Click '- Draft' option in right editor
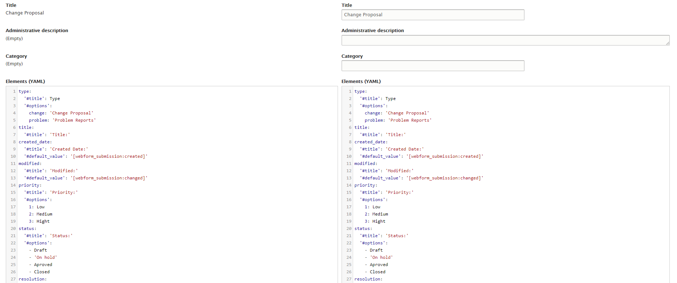This screenshot has height=283, width=677. [x=374, y=250]
